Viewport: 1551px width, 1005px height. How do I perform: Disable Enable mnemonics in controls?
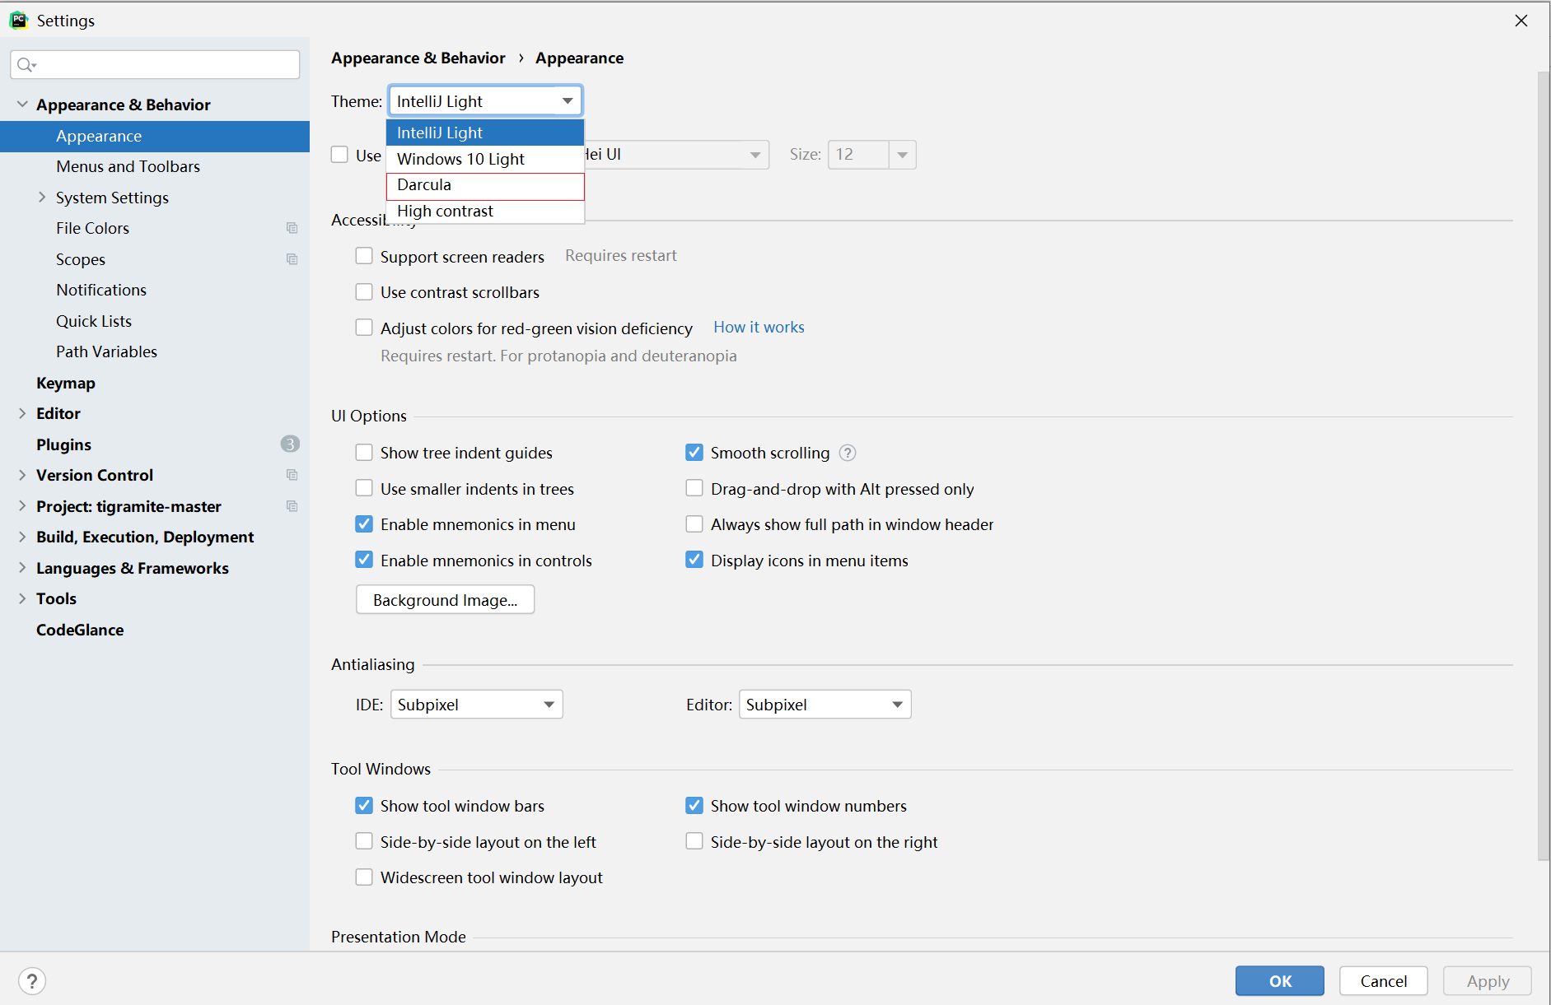pos(364,560)
